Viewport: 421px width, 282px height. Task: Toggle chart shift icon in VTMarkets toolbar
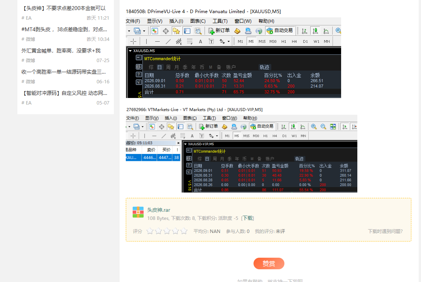[354, 127]
